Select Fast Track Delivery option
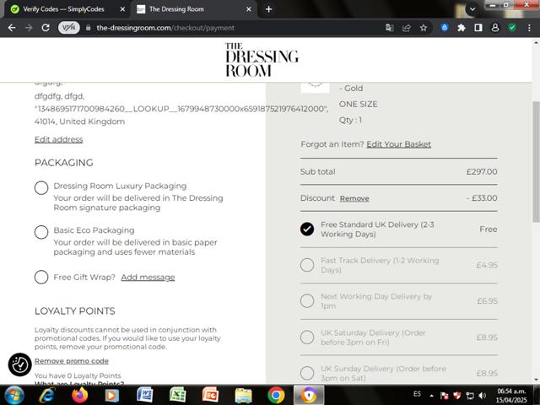540x405 pixels. coord(307,265)
